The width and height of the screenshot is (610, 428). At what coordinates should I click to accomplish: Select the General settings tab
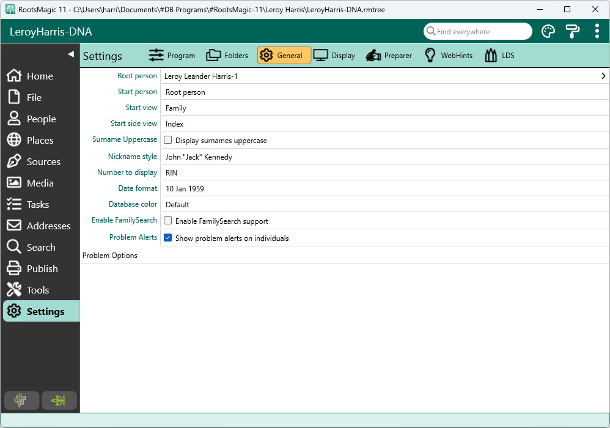[284, 55]
